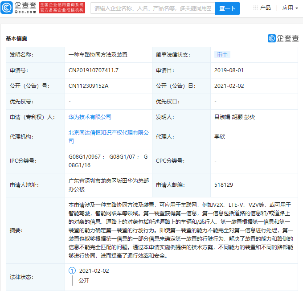Click agent name 李欣

pos(220,137)
